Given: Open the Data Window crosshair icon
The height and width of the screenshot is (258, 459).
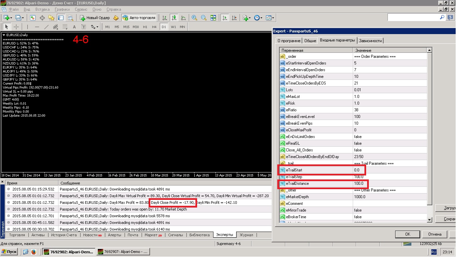Looking at the screenshot, I should (x=42, y=18).
